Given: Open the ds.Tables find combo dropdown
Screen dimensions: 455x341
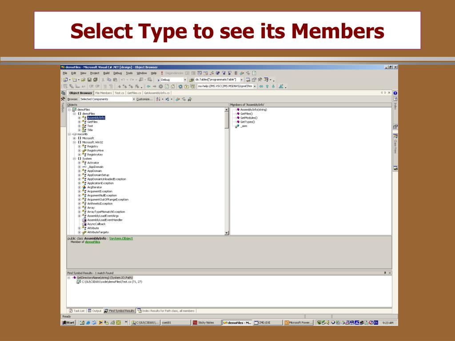Looking at the screenshot, I should coord(241,80).
